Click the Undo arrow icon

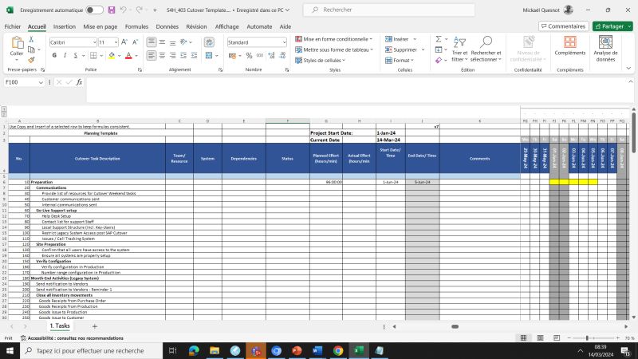pos(124,10)
